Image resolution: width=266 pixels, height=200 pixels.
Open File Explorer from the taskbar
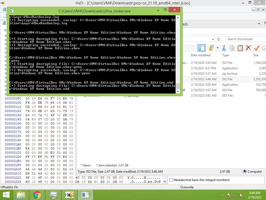21,195
